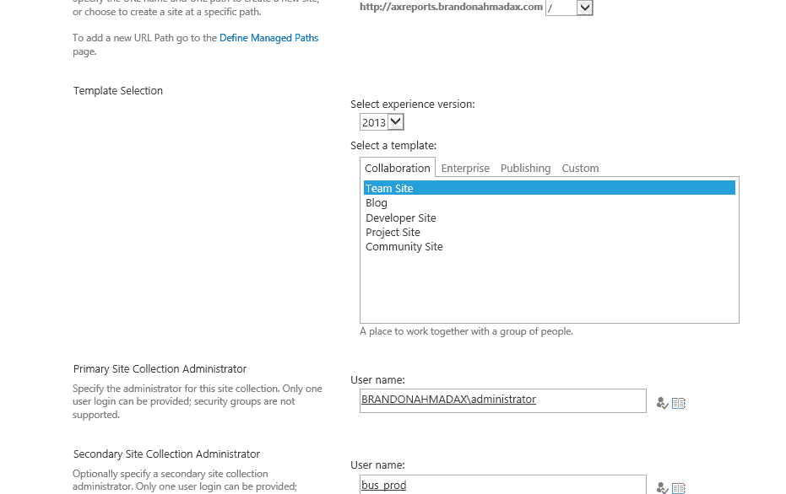The width and height of the screenshot is (786, 494).
Task: Browse address book for secondary administrator
Action: [x=678, y=487]
